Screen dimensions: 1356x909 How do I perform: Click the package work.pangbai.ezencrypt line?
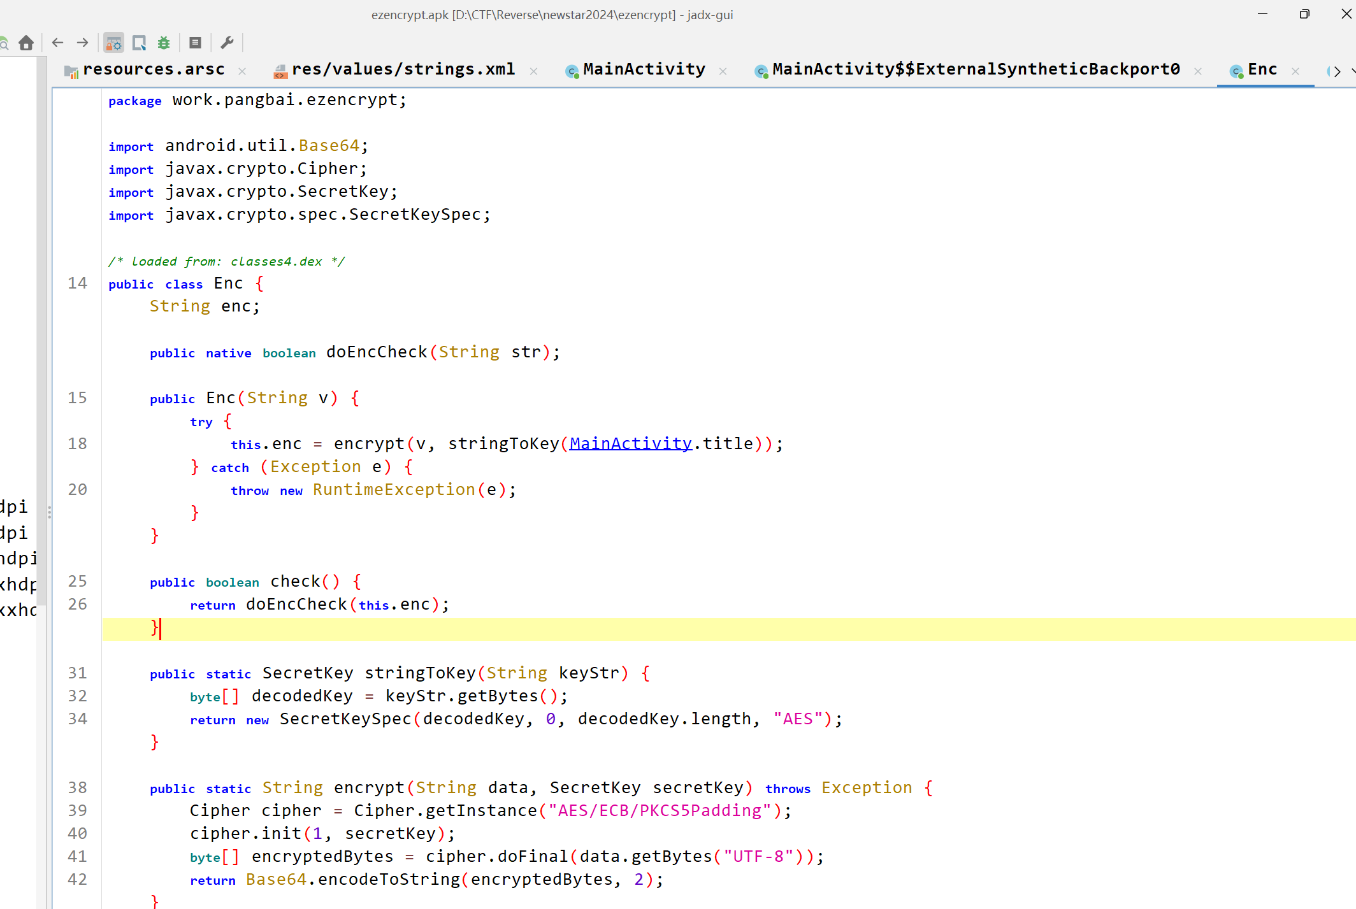tap(257, 100)
